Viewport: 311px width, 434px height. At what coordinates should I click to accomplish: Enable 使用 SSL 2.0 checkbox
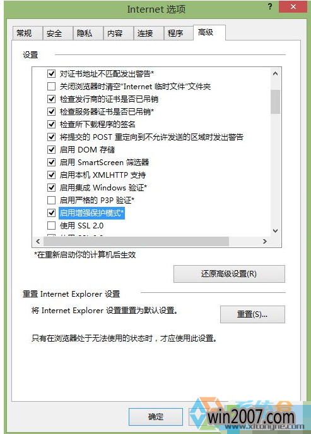[x=51, y=226]
